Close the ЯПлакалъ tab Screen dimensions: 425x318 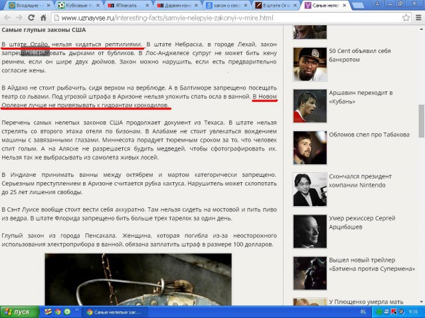pyautogui.click(x=147, y=5)
